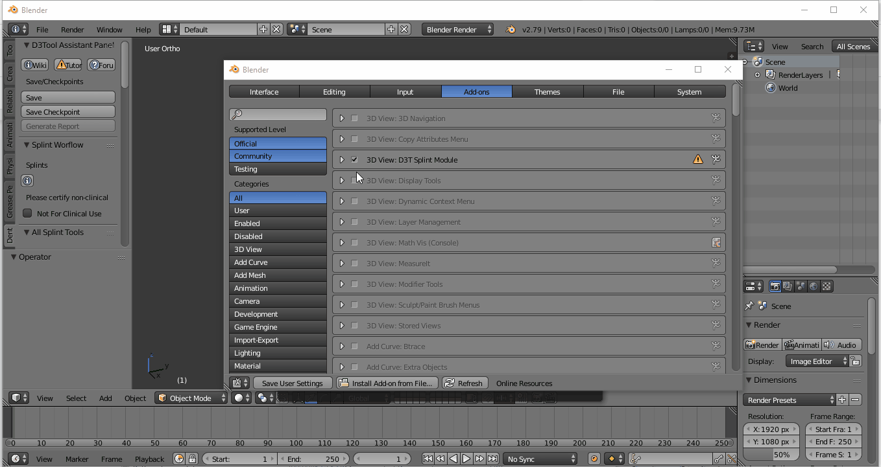Select the Texture properties tab
Image resolution: width=881 pixels, height=467 pixels.
827,286
